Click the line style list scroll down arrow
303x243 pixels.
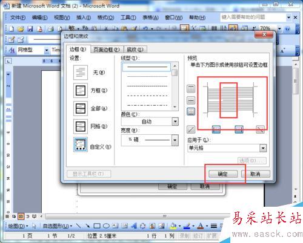(175, 107)
